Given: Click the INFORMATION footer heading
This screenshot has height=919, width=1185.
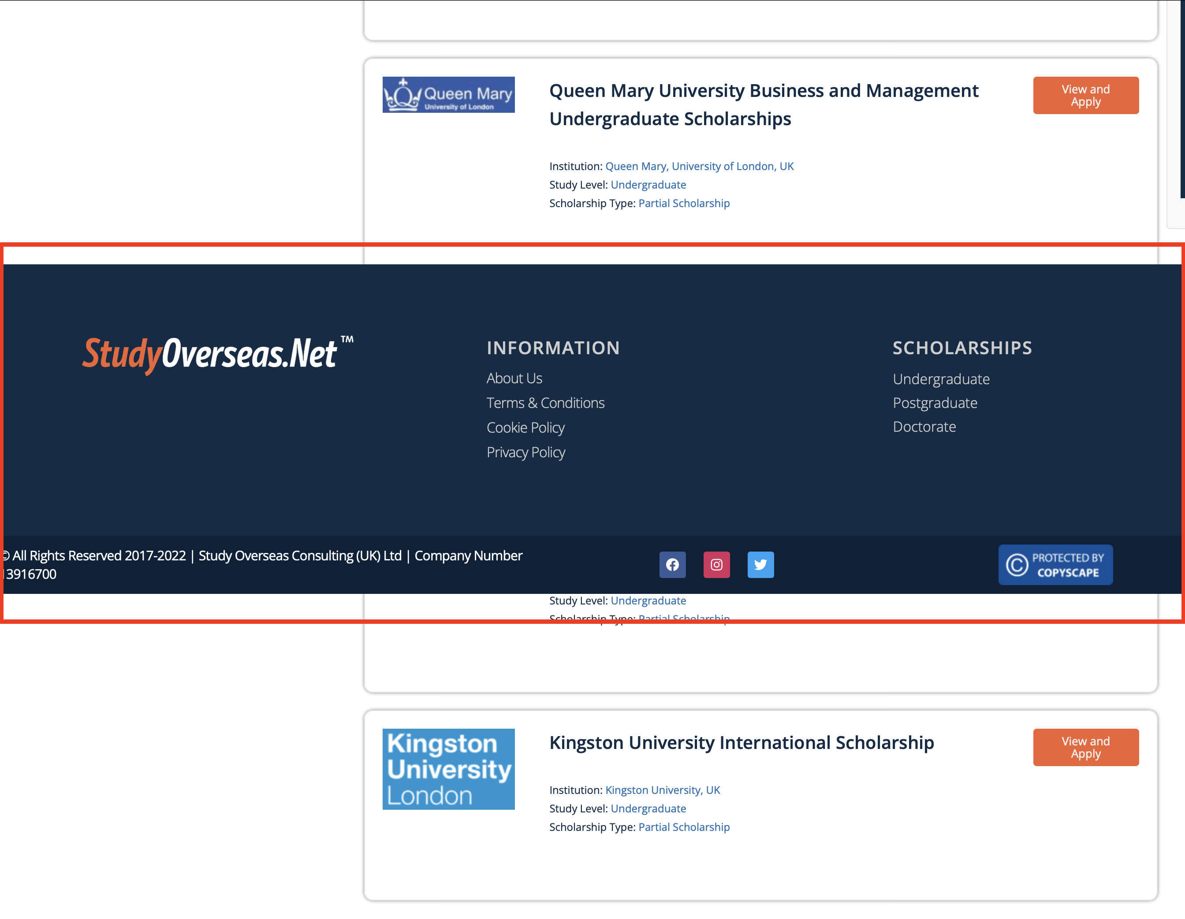Looking at the screenshot, I should (553, 348).
